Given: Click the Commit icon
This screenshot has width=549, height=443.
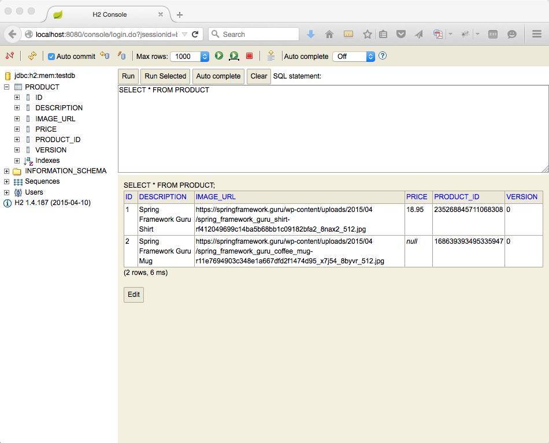Looking at the screenshot, I should [121, 55].
